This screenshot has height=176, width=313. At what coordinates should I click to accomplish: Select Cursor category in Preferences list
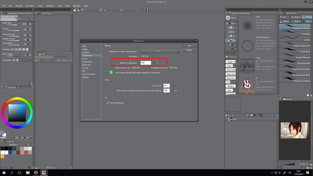pos(85,59)
